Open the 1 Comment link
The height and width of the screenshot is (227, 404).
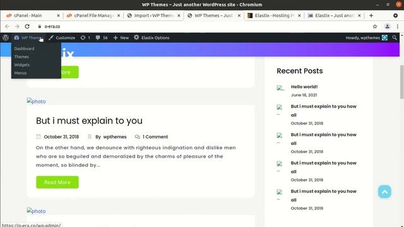155,137
